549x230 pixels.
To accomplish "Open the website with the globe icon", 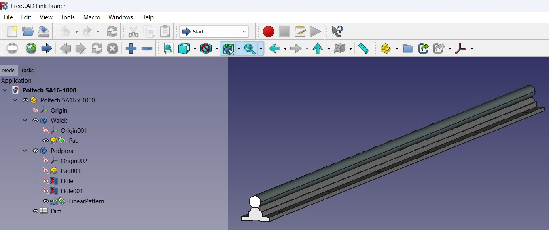I will pos(31,49).
